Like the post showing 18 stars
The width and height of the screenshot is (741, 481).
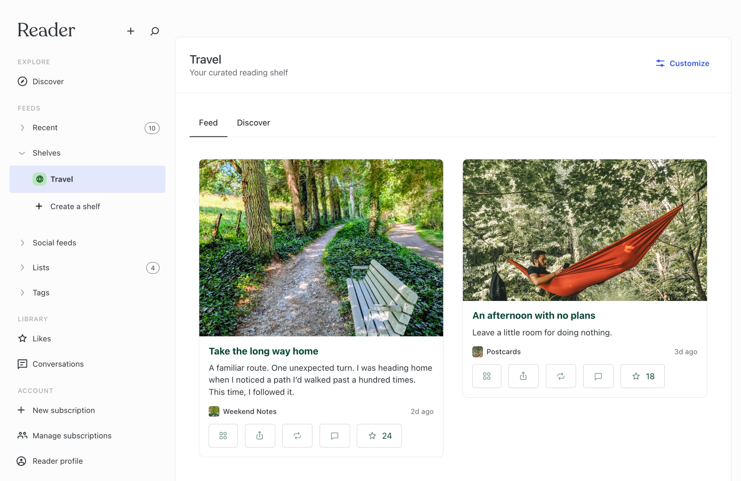[x=643, y=376]
